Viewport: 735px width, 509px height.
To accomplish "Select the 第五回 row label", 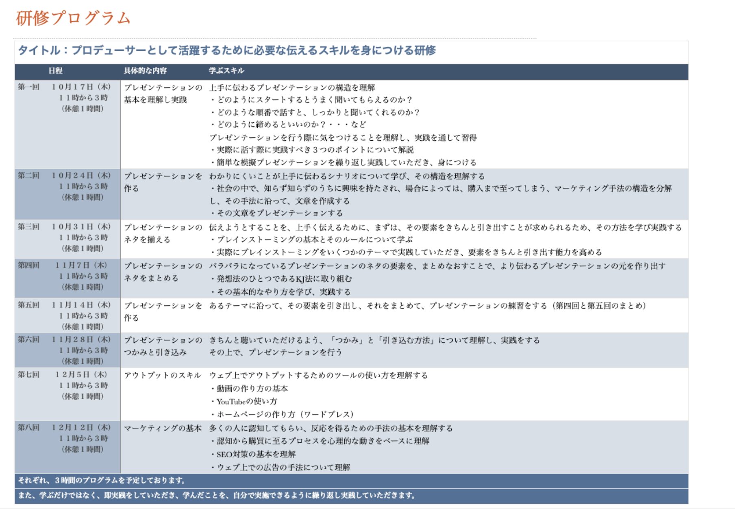I will click(x=28, y=305).
